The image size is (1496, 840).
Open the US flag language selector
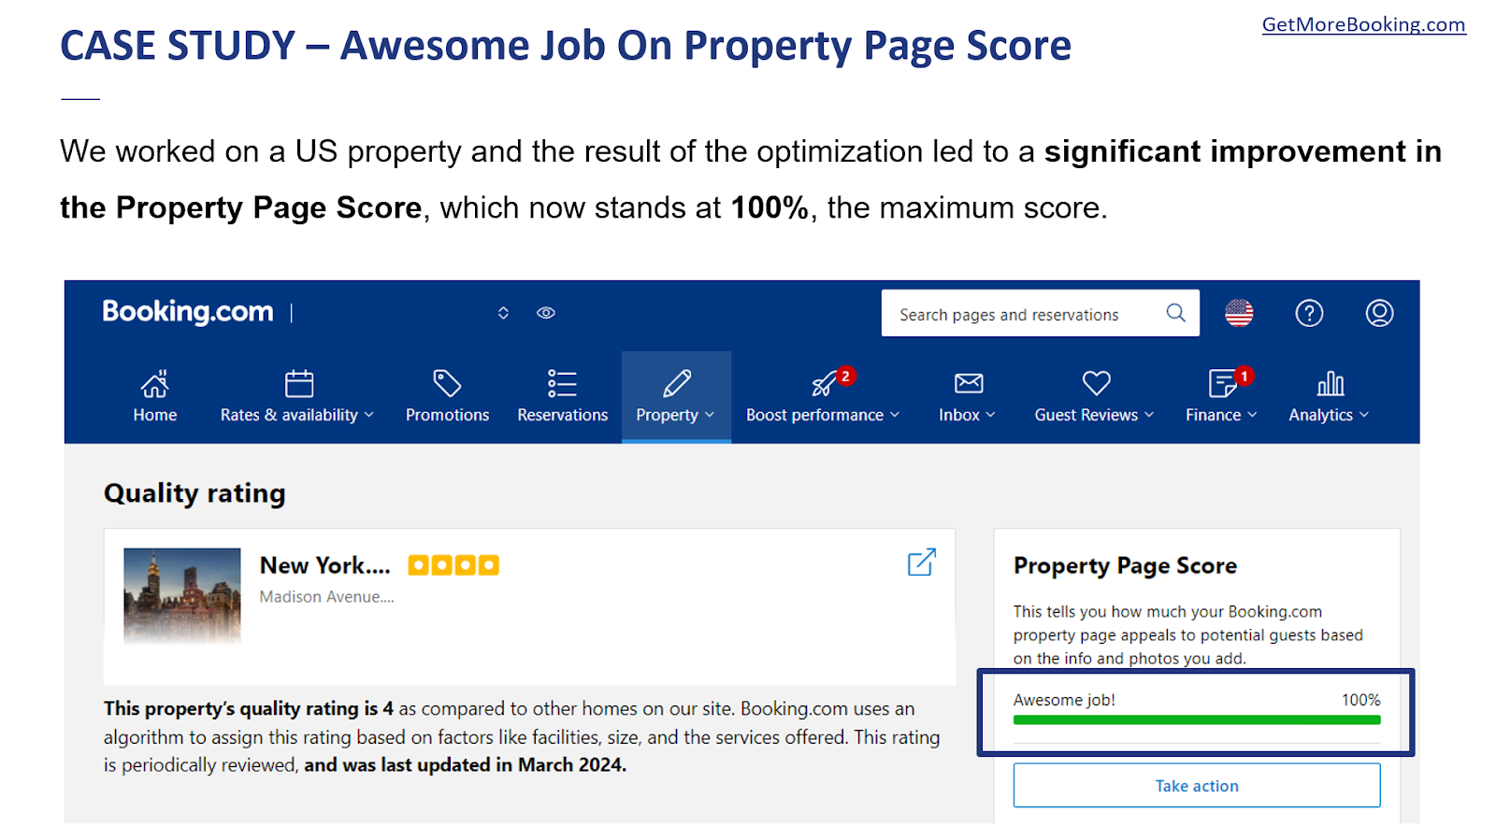[x=1239, y=313]
